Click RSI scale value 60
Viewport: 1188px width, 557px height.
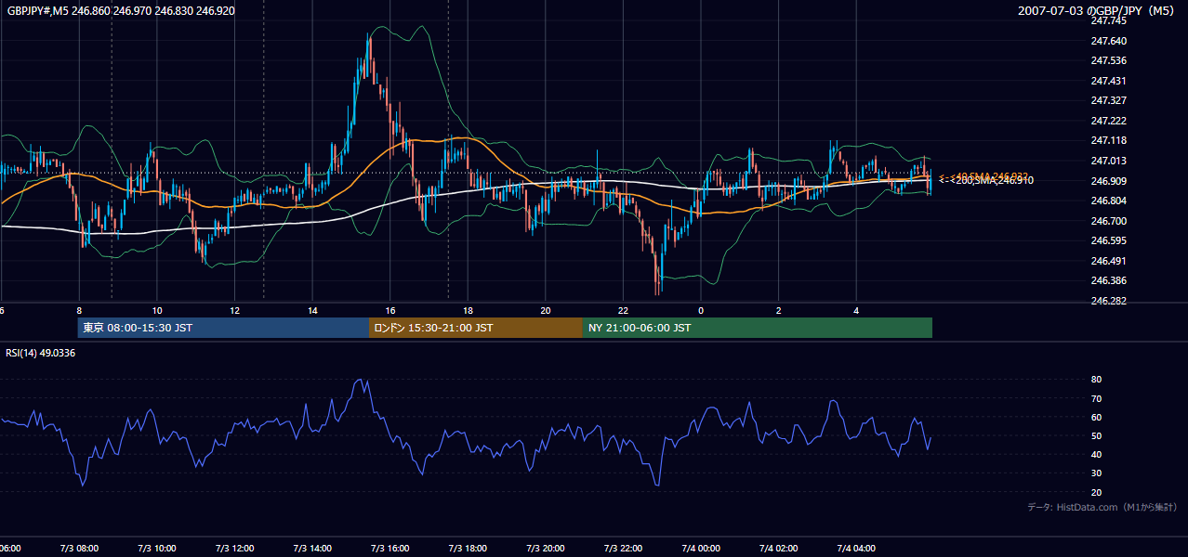tap(1096, 417)
